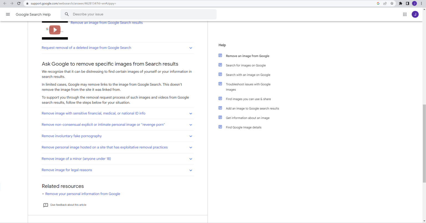The width and height of the screenshot is (426, 223).
Task: Click the share page icon in the address bar
Action: pos(385,4)
